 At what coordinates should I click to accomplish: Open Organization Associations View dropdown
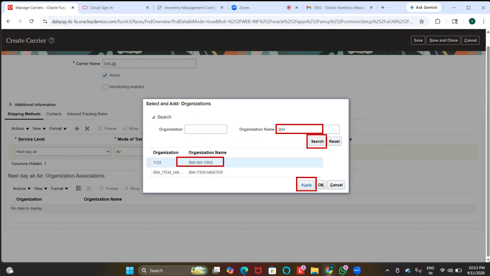point(41,188)
